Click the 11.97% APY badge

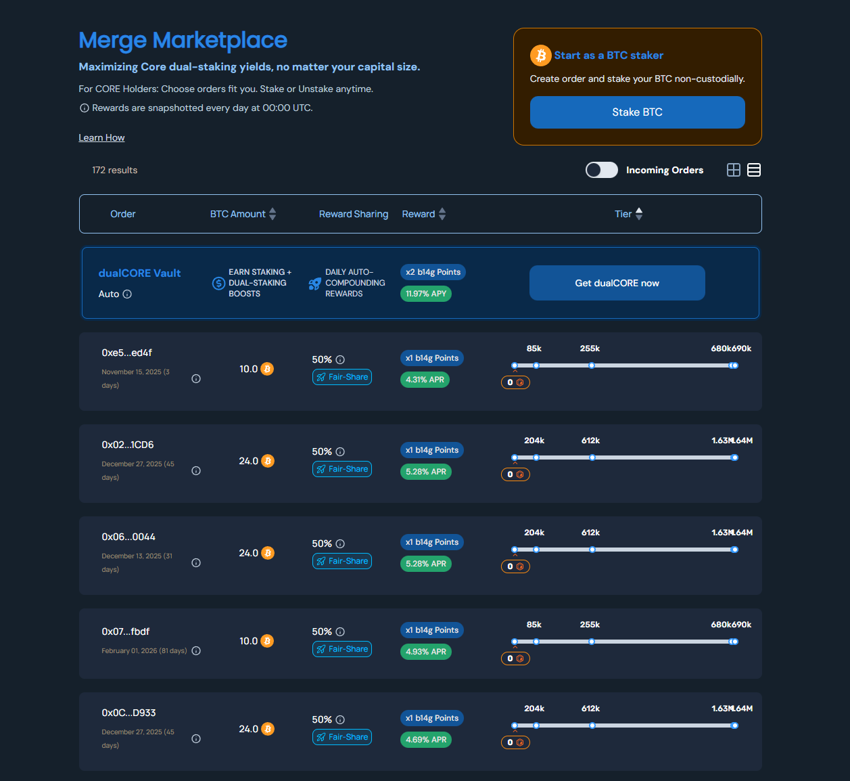tap(426, 294)
